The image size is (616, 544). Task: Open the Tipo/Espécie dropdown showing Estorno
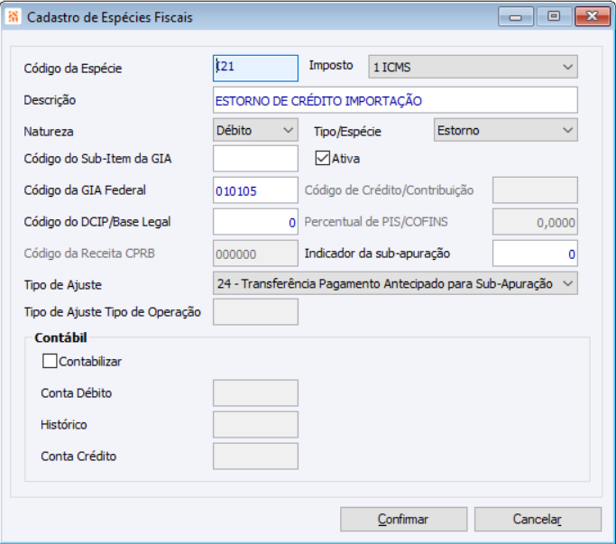(x=506, y=130)
